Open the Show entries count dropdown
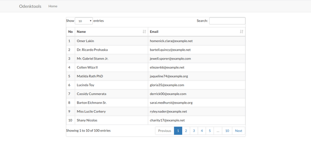The height and width of the screenshot is (152, 311). pyautogui.click(x=84, y=21)
